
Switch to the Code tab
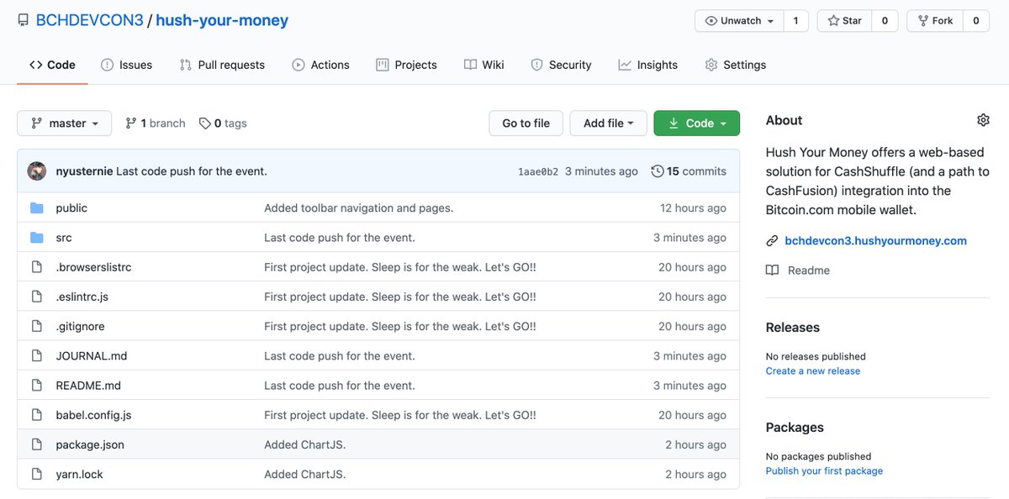(52, 65)
